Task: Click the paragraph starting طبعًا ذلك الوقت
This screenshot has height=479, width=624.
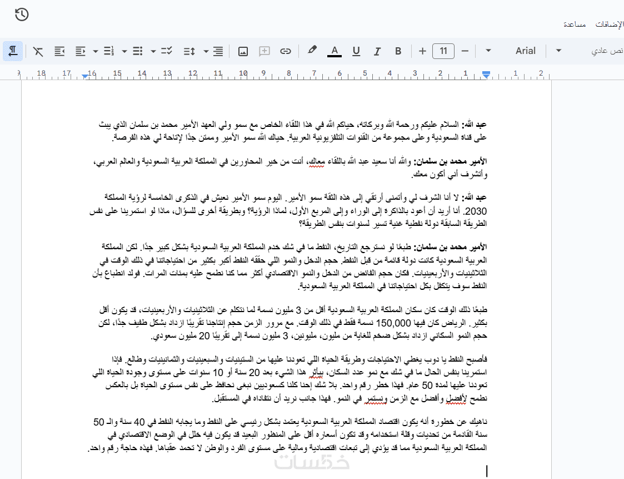Action: [x=293, y=323]
